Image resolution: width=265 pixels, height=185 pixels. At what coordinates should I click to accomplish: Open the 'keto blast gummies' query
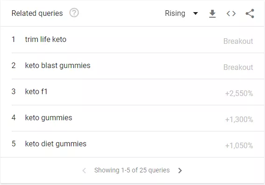57,66
